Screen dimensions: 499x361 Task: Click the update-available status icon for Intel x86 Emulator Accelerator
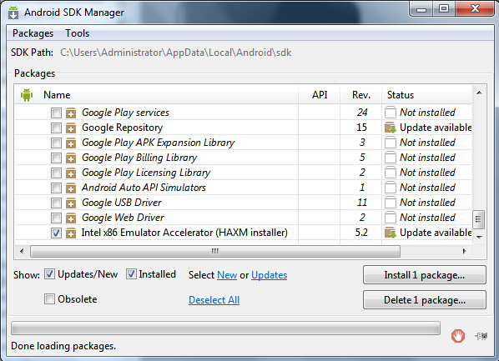(x=391, y=233)
